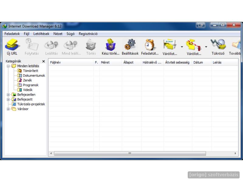243x182 pixels.
Task: Click the scrollbar left arrow
Action: 51,153
